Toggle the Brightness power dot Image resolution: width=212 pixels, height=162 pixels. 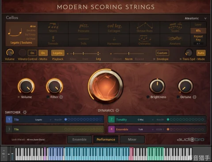coord(148,97)
